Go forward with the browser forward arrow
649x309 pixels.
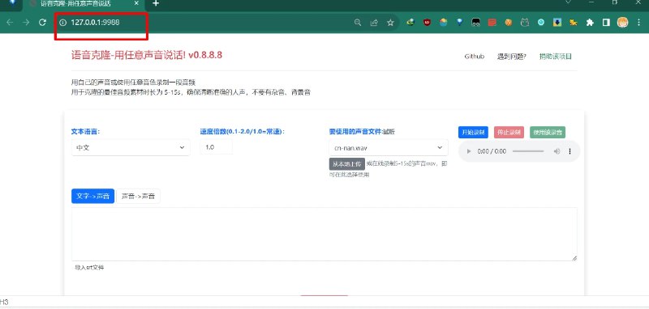point(26,23)
